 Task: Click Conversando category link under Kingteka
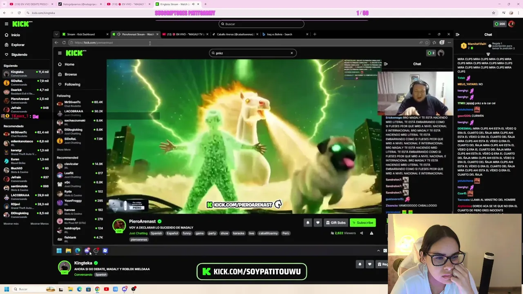tap(83, 275)
